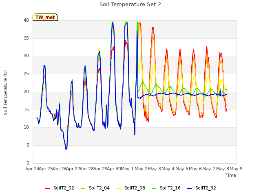Click the yellow SoilT2_08 legend swatch
The width and height of the screenshot is (261, 196).
point(118,189)
